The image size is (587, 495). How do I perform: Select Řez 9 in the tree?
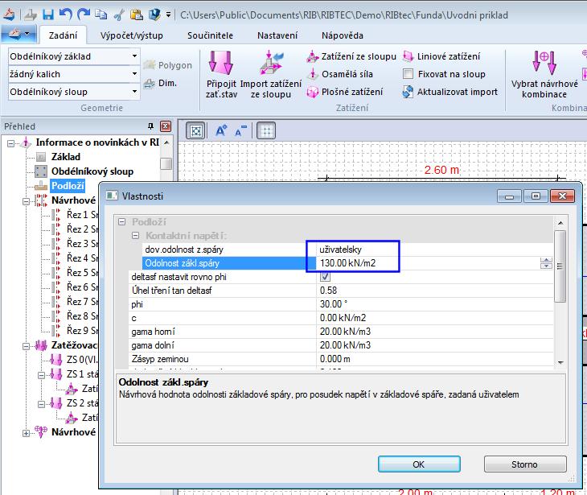point(81,331)
